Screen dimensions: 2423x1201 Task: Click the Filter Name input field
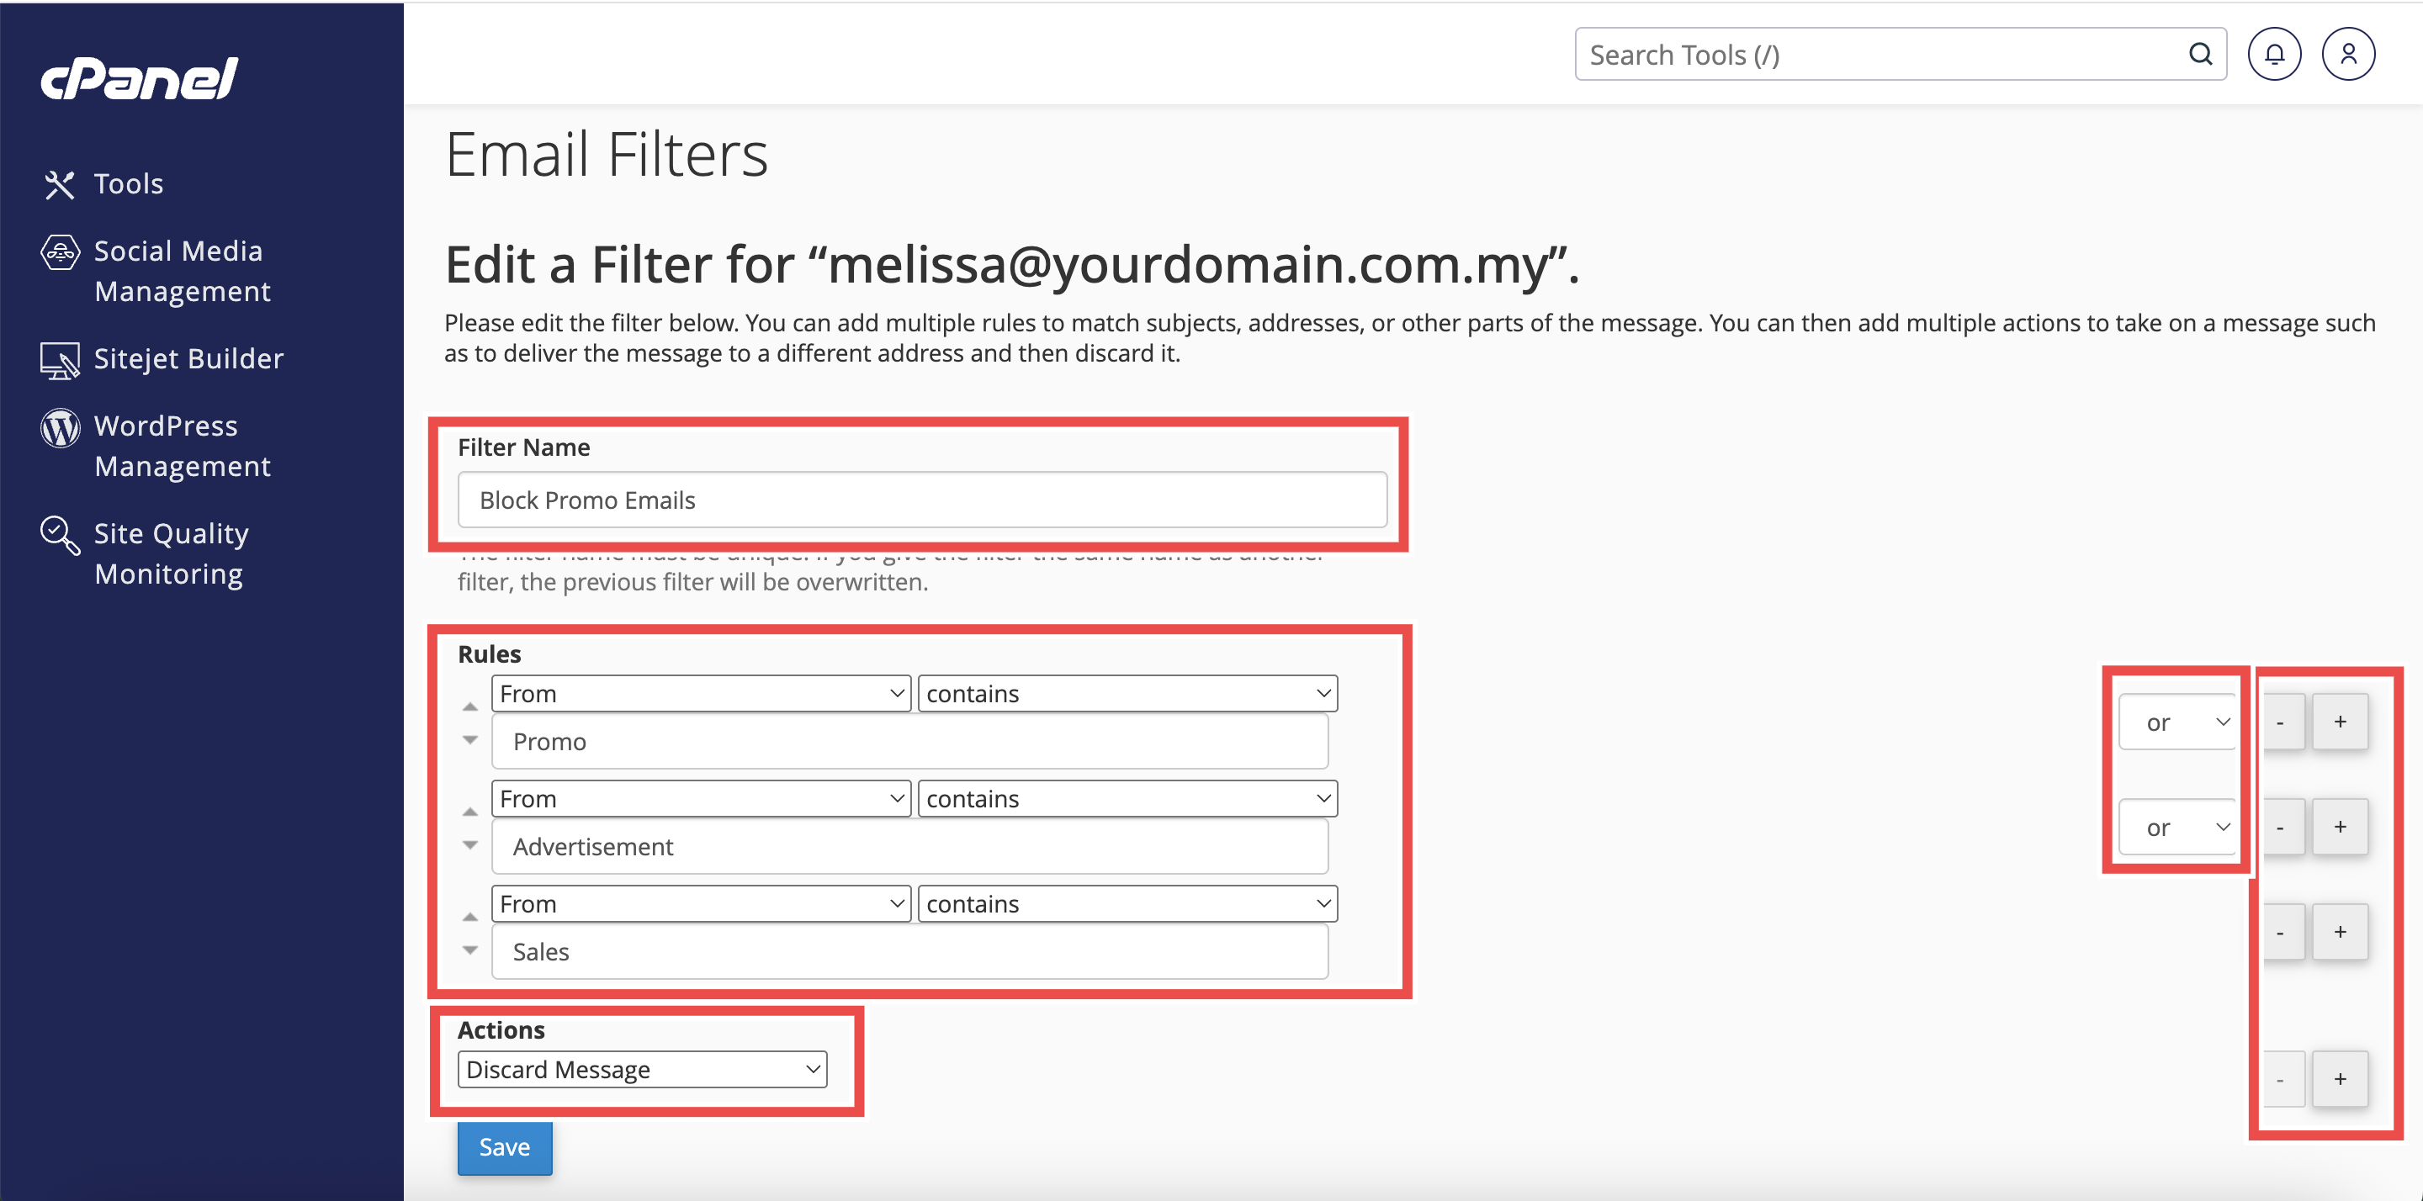(x=922, y=500)
